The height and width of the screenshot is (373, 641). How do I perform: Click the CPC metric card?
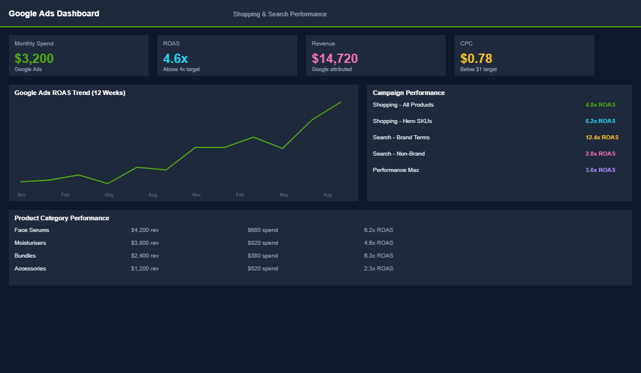524,55
